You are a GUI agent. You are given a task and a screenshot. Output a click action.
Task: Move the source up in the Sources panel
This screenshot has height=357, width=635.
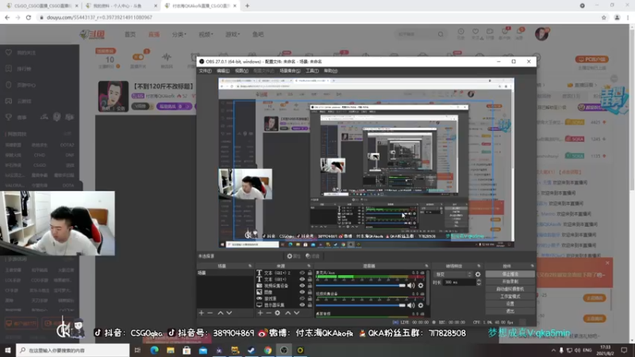tap(288, 313)
